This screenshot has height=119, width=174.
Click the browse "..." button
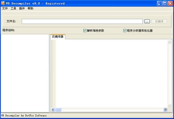pyautogui.click(x=147, y=21)
